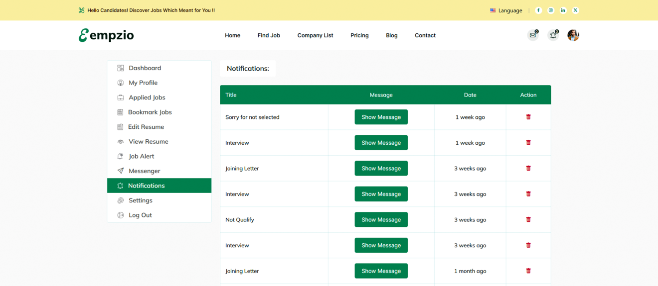Click the 'Sorry for not selected' title text

(252, 117)
